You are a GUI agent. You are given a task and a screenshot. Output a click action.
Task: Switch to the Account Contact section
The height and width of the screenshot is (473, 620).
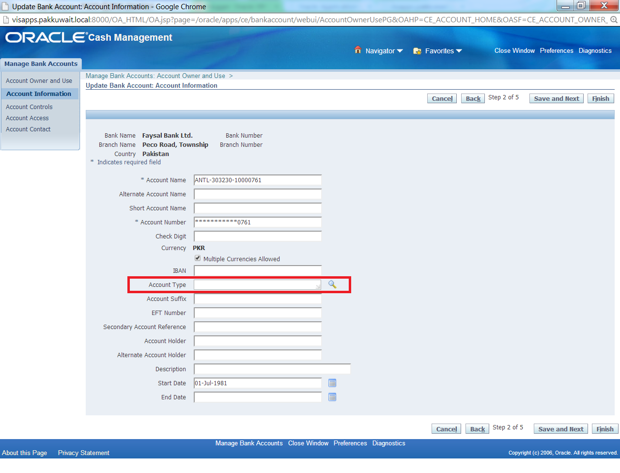click(28, 129)
